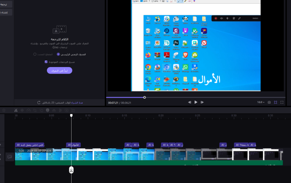Image resolution: width=291 pixels, height=183 pixels.
Task: Open the speed gauge tool in timeline toolbar
Action: 28,110
